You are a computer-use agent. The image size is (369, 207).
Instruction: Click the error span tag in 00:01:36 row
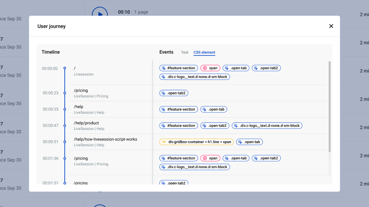(x=210, y=158)
